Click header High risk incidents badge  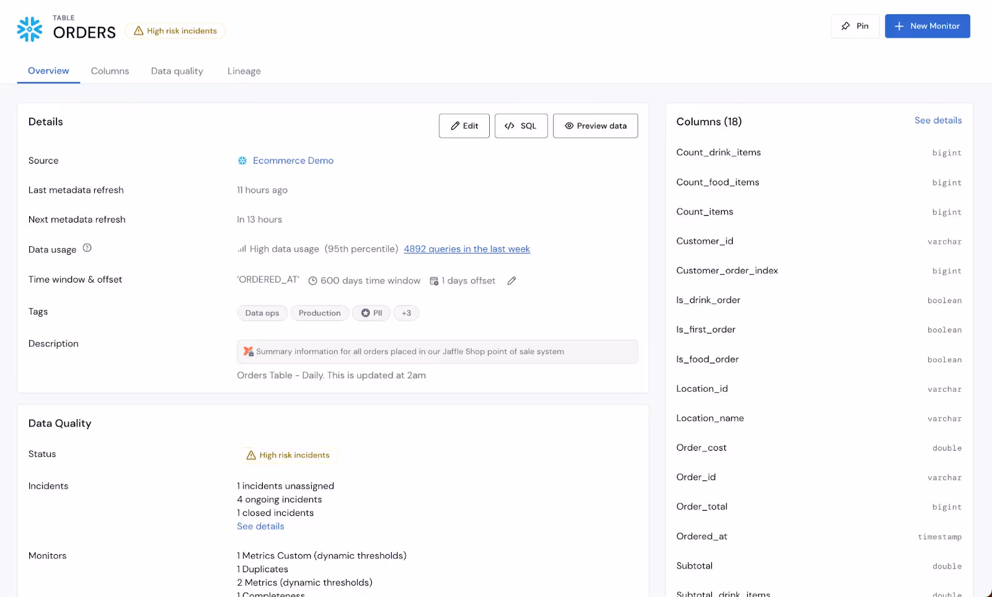tap(175, 31)
